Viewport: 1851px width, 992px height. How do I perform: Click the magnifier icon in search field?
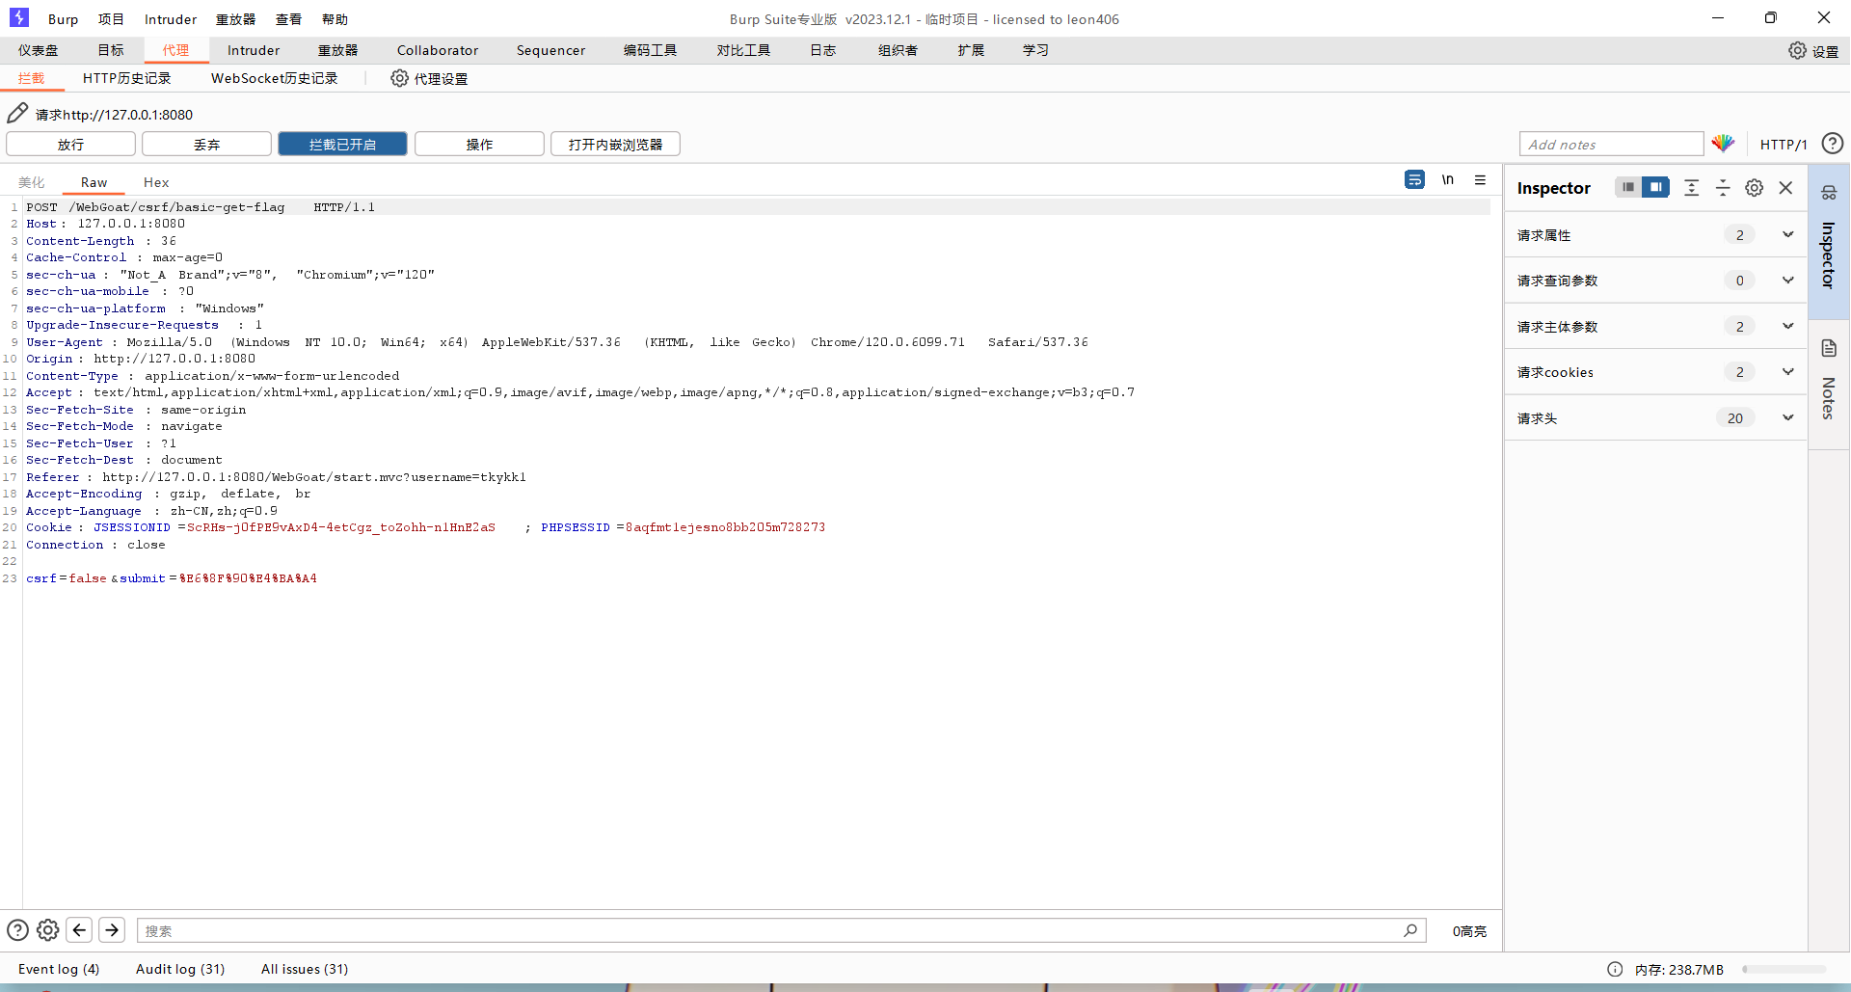click(x=1410, y=930)
